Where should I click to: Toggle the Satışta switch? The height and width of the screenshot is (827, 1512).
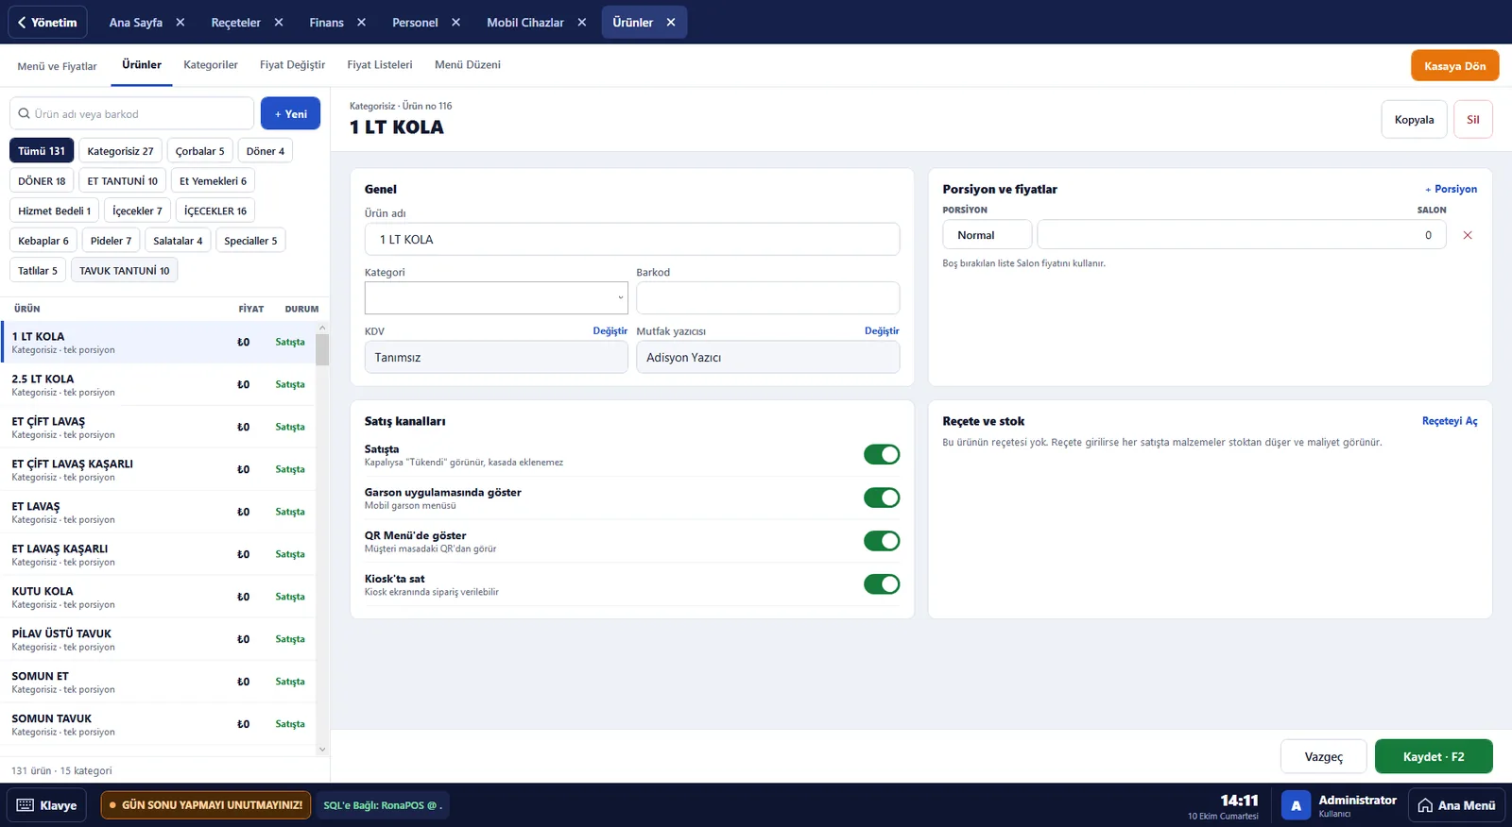pyautogui.click(x=882, y=455)
